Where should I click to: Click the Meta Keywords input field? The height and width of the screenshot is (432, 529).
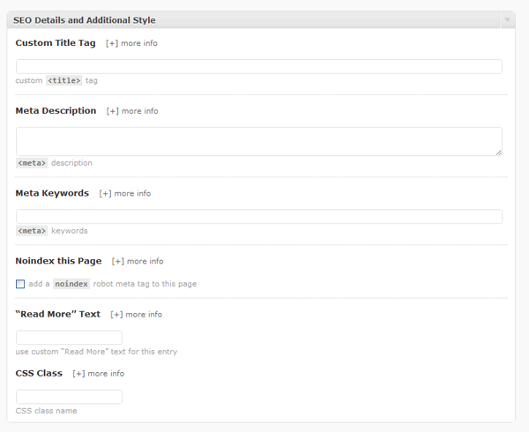click(258, 216)
